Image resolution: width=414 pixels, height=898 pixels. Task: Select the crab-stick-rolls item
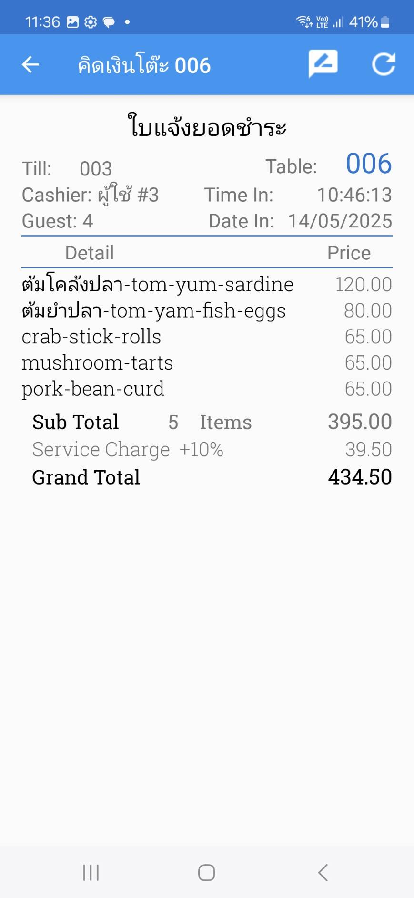[91, 337]
